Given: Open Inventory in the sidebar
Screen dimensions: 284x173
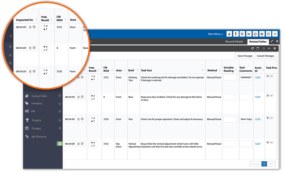Looking at the screenshot, I should [37, 103].
